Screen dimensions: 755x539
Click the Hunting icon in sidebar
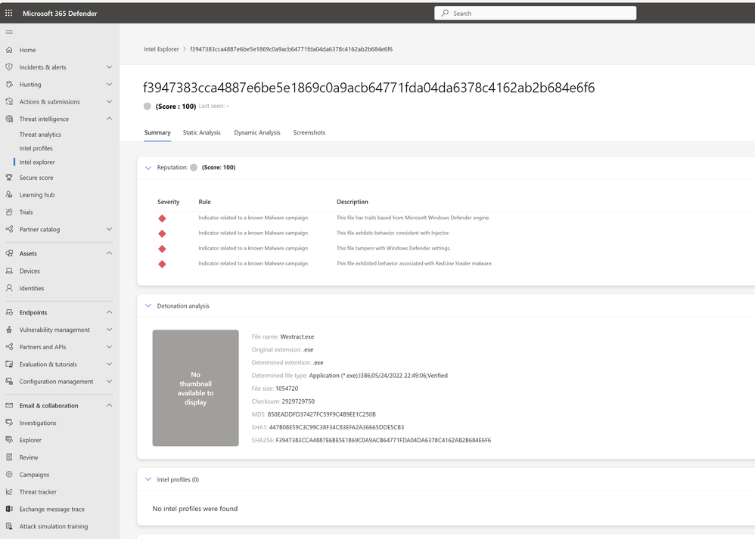click(9, 84)
